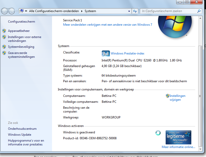
Task: Click the magnifier search icon
Action: [199, 11]
